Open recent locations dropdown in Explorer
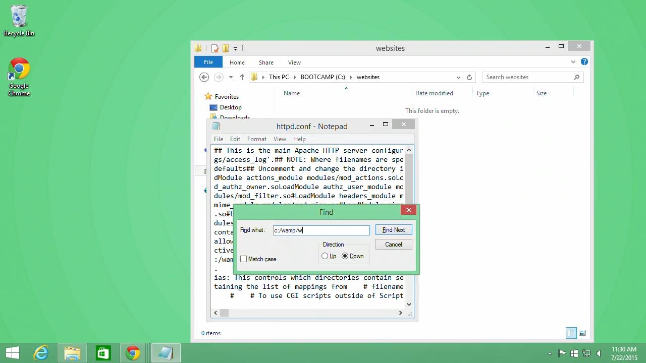The image size is (646, 363). [x=231, y=77]
